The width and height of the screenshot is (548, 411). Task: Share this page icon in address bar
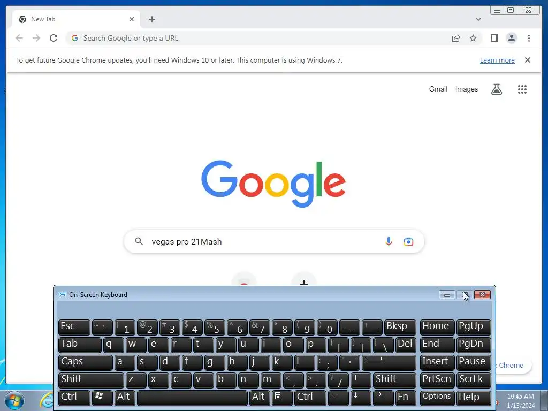click(x=456, y=38)
